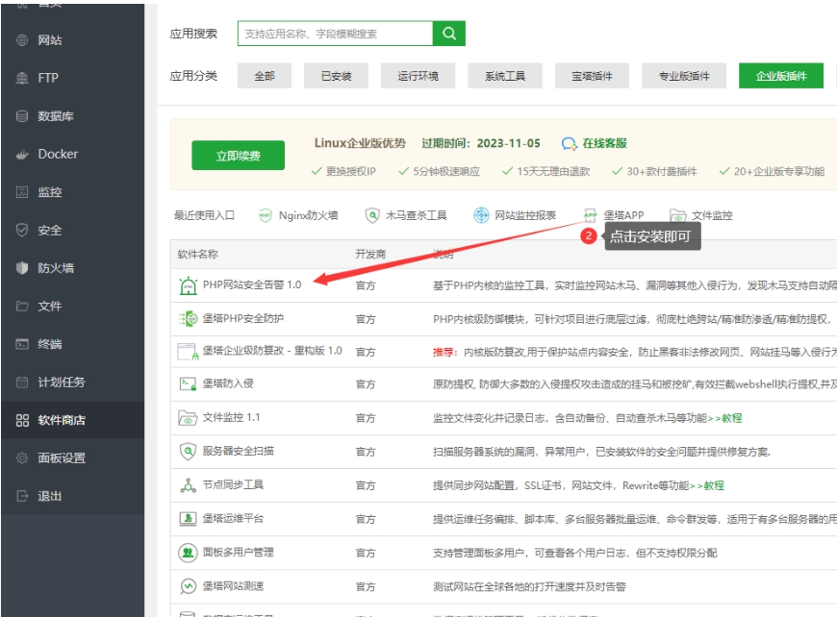Open 网站监控报表 recent shortcut
This screenshot has width=837, height=617.
point(525,215)
